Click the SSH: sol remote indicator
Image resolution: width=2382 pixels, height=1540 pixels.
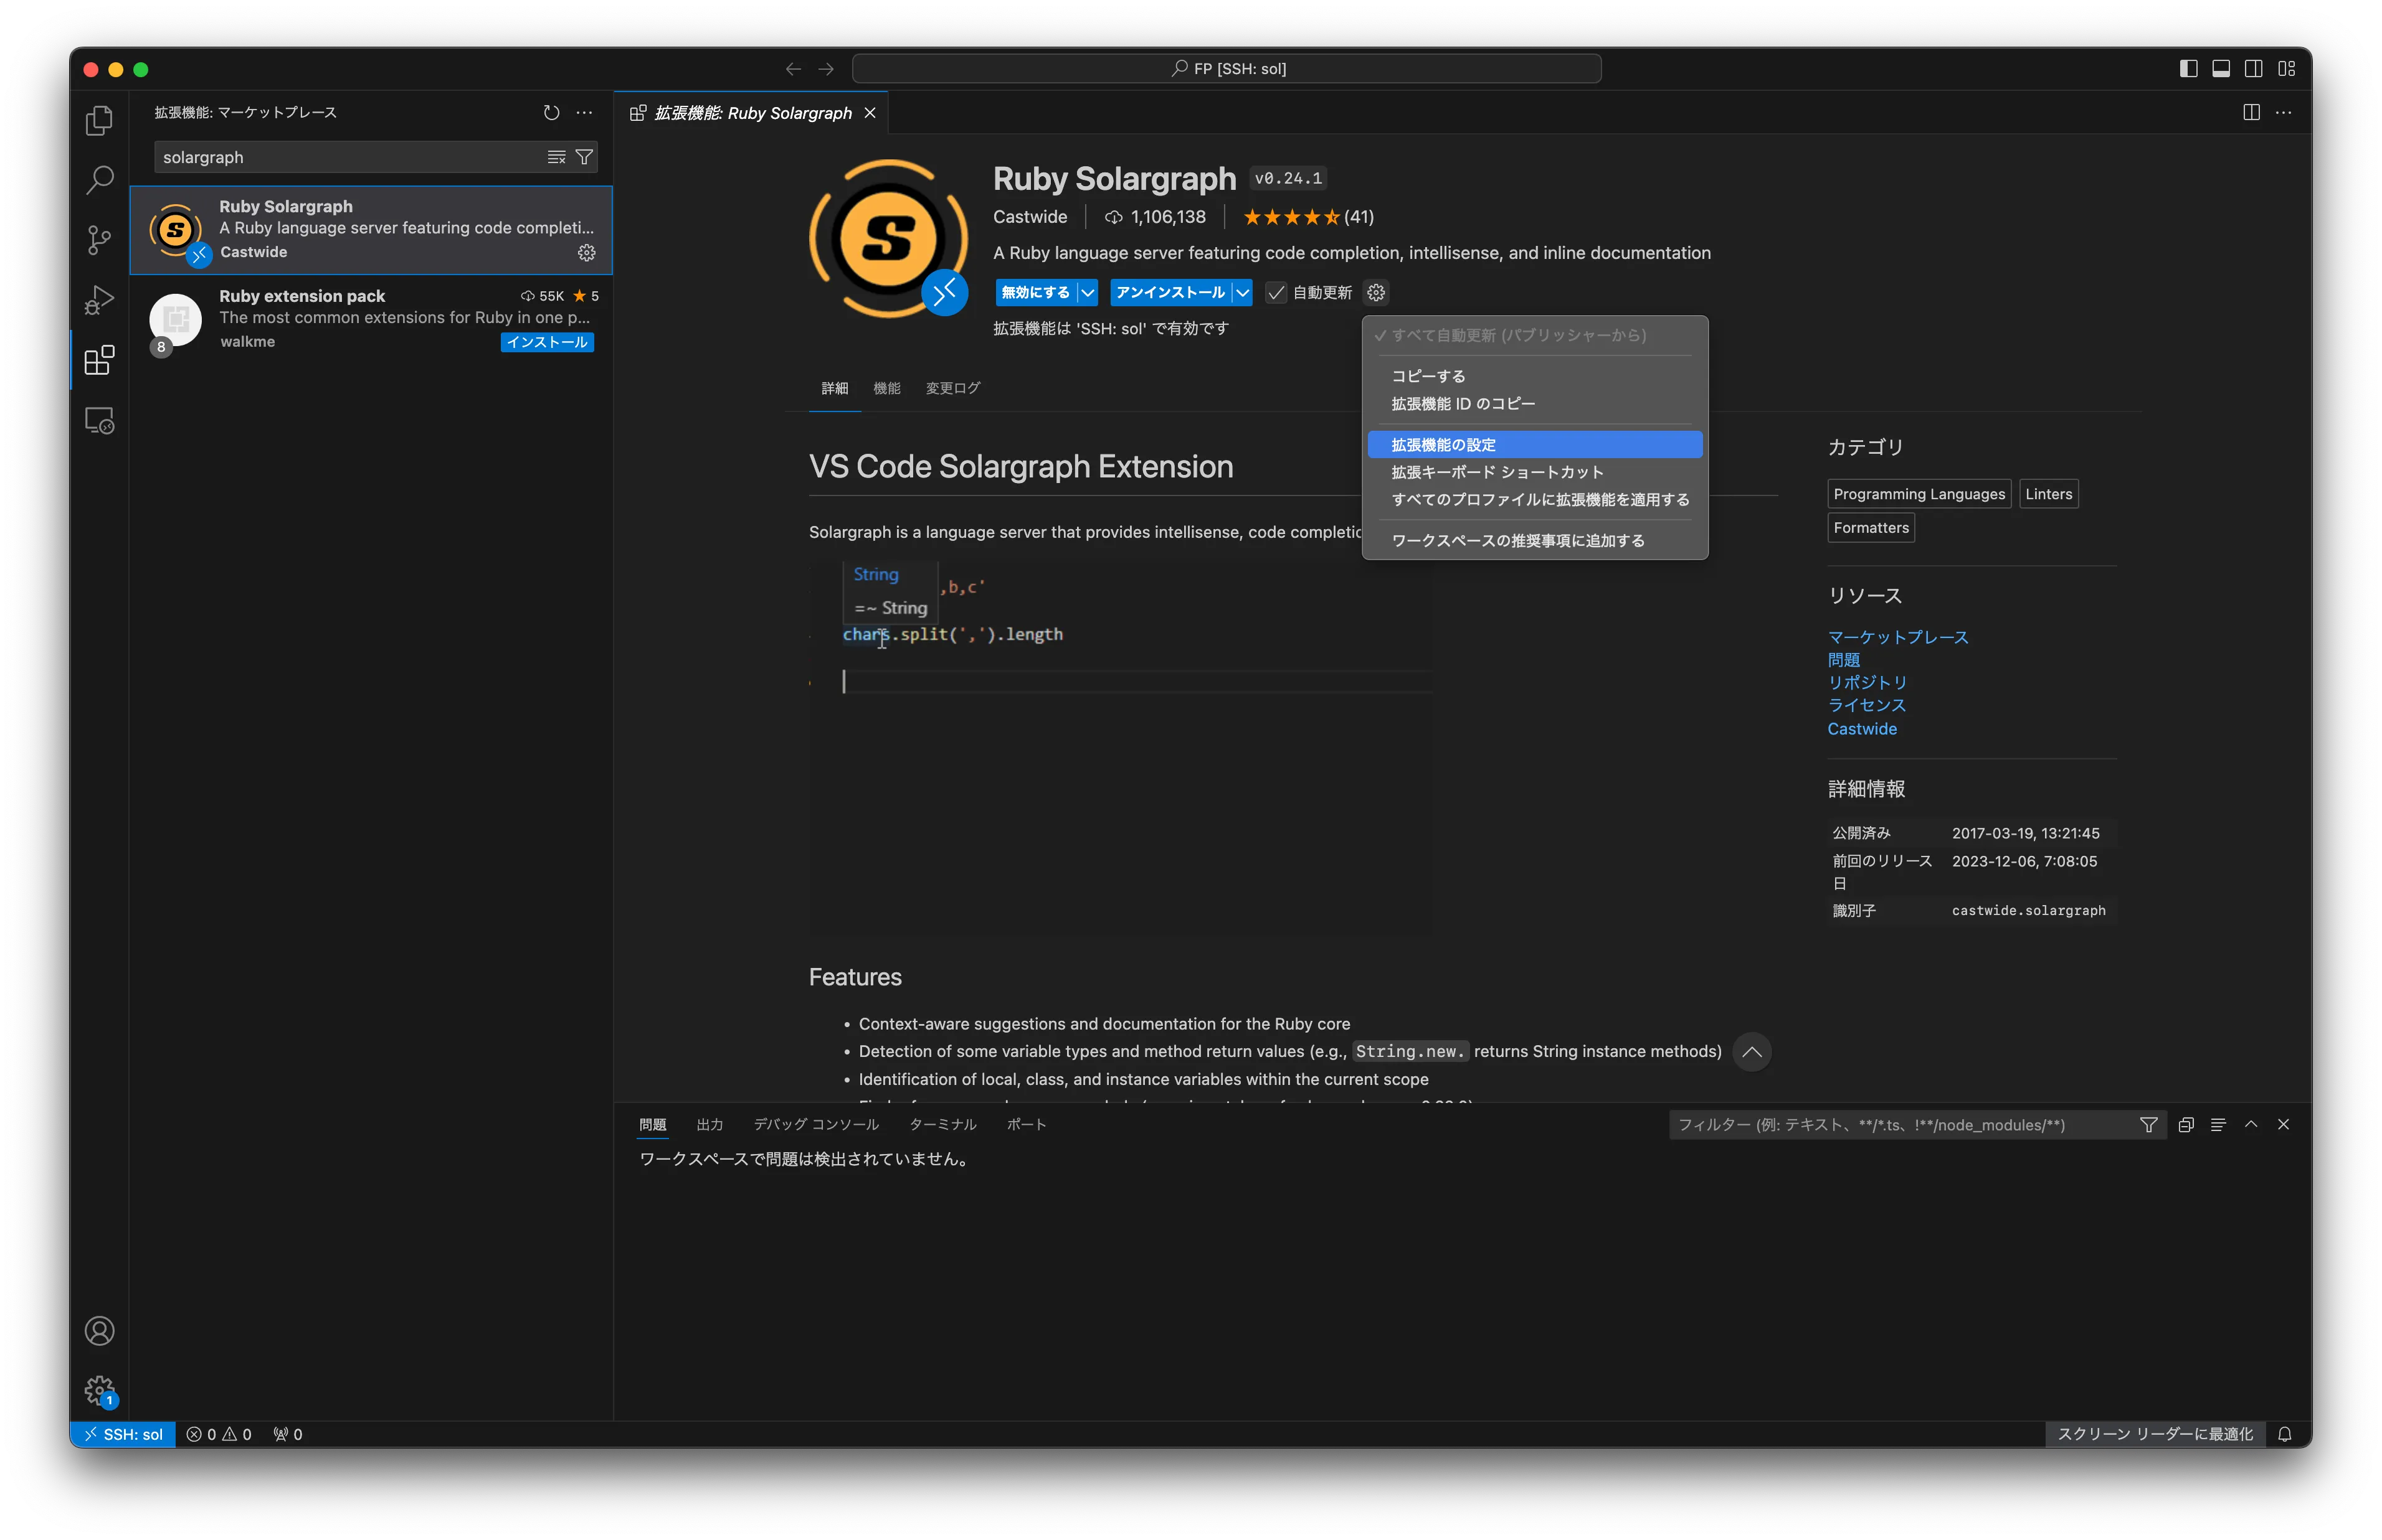[123, 1434]
